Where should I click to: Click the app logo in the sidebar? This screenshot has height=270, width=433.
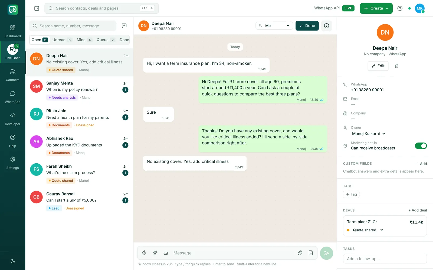click(x=12, y=10)
